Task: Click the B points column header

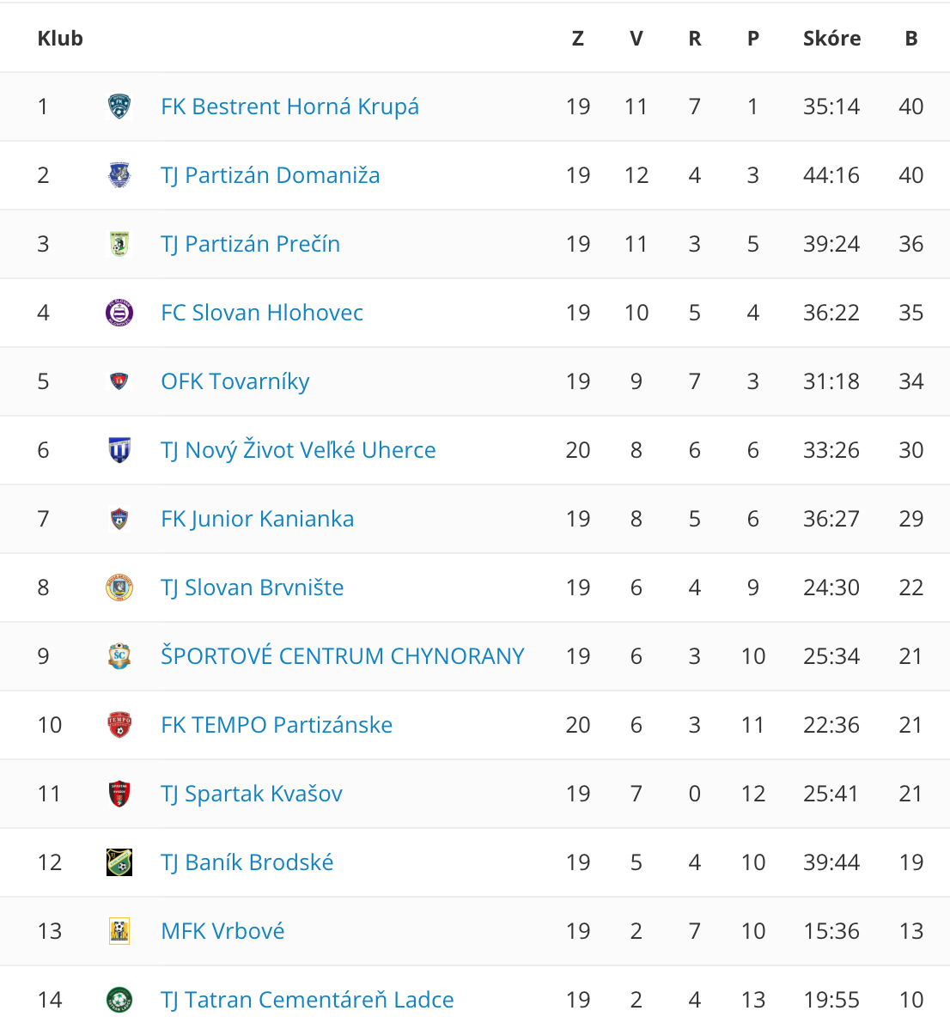Action: pyautogui.click(x=911, y=38)
